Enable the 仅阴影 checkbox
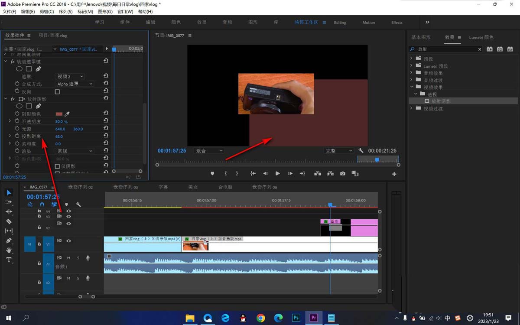This screenshot has height=325, width=520. click(x=57, y=166)
